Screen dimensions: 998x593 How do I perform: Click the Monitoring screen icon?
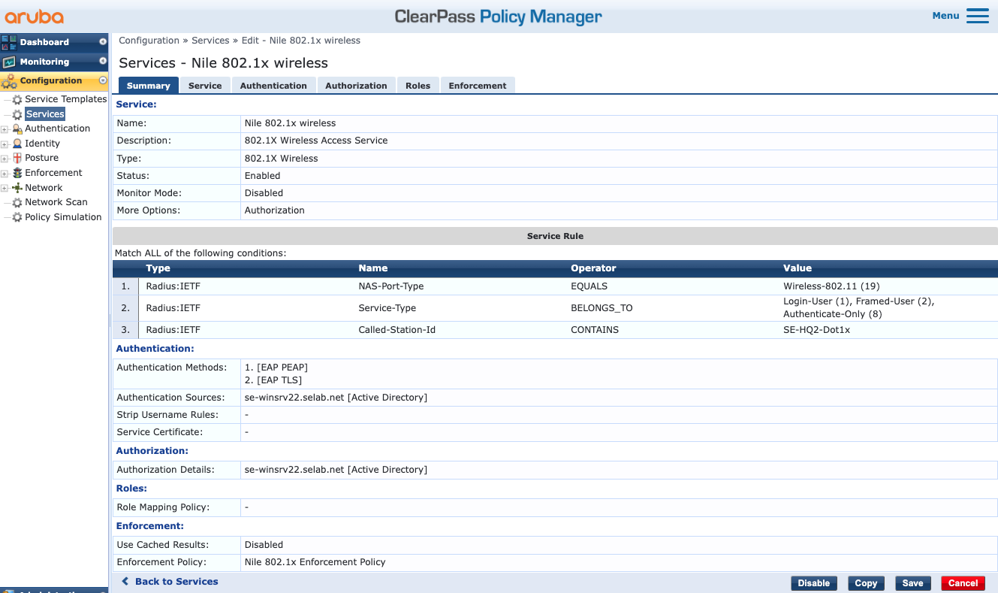(x=9, y=62)
